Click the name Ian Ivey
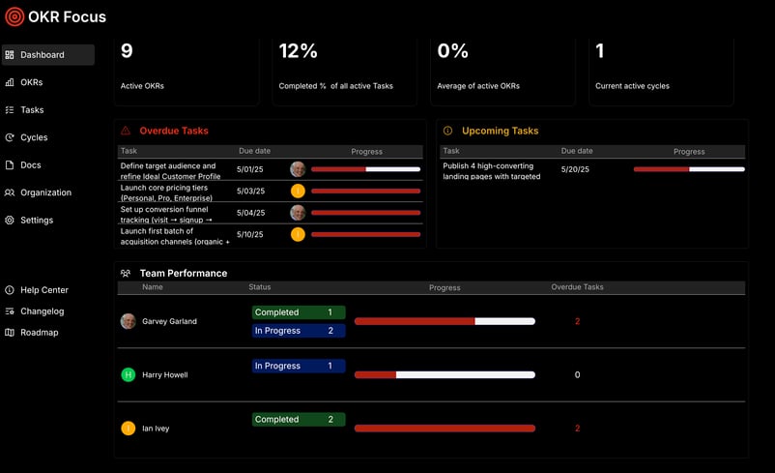Image resolution: width=775 pixels, height=473 pixels. point(156,428)
